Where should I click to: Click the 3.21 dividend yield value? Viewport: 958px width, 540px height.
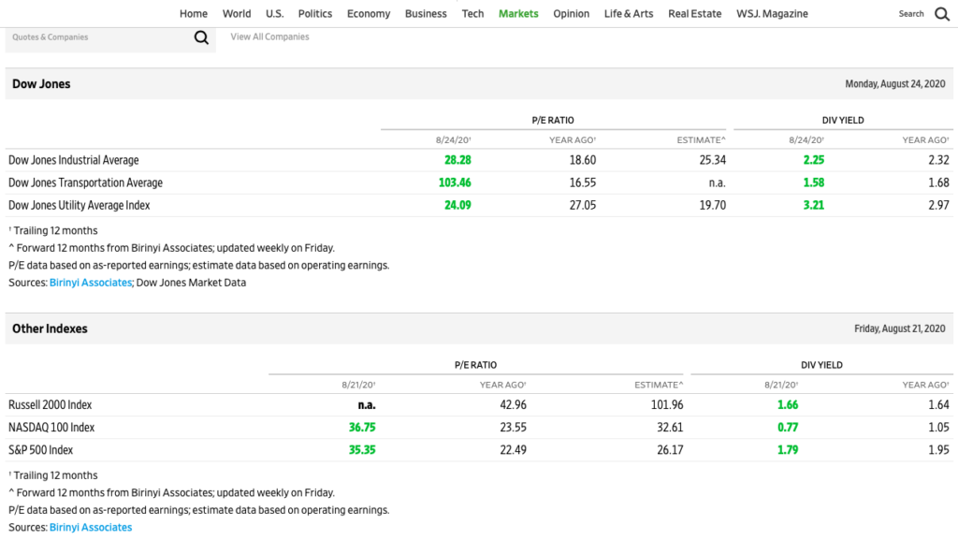(814, 205)
